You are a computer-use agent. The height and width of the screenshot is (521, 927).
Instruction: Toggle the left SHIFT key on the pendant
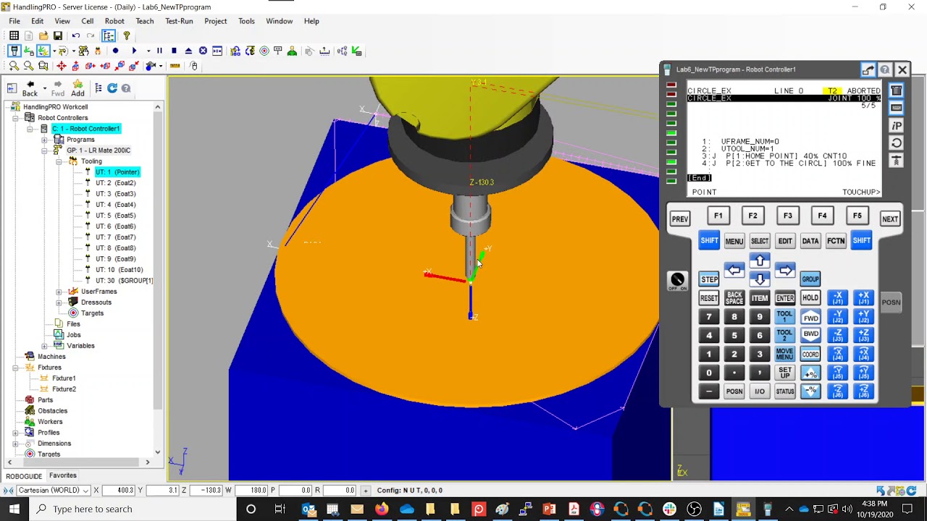(x=709, y=241)
